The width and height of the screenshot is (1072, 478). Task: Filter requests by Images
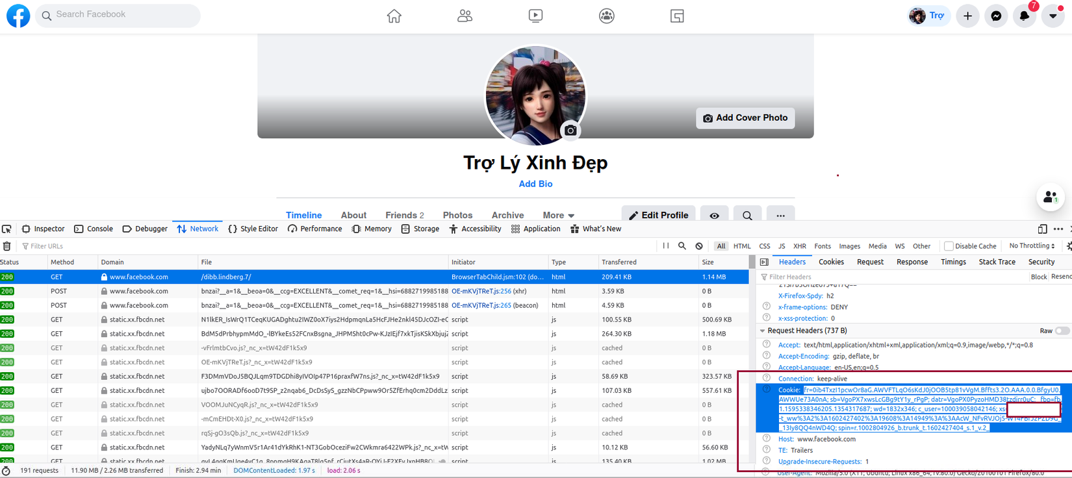click(x=849, y=246)
